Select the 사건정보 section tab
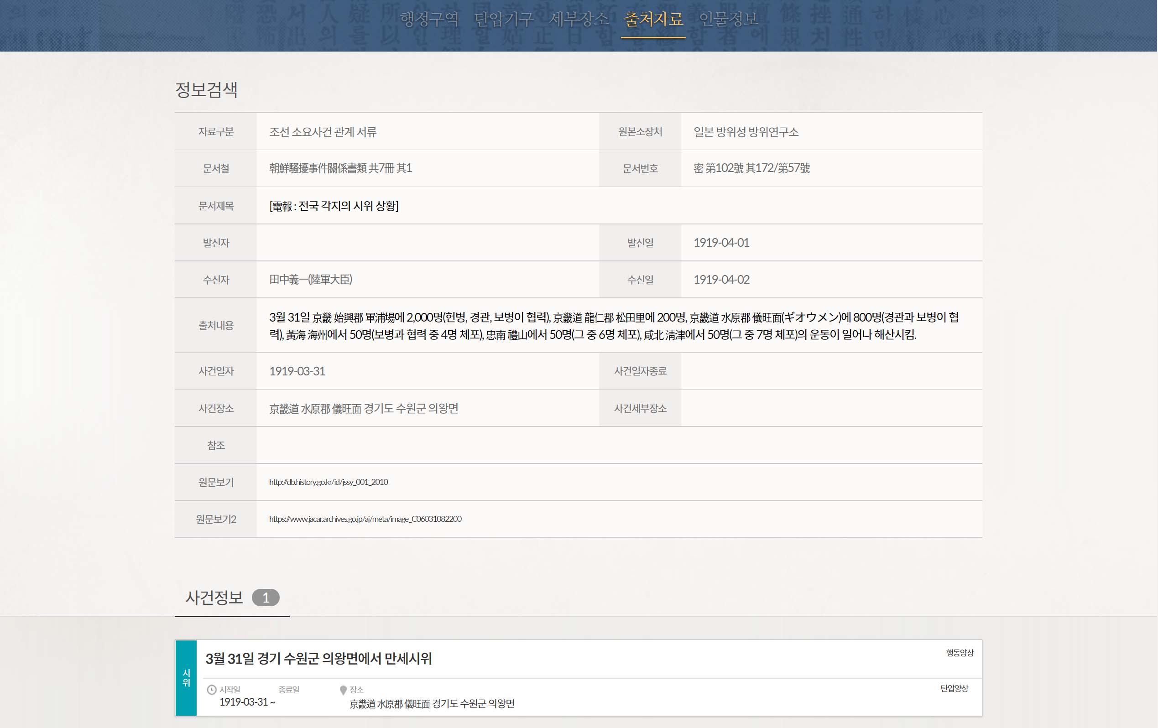This screenshot has height=728, width=1158. tap(214, 598)
